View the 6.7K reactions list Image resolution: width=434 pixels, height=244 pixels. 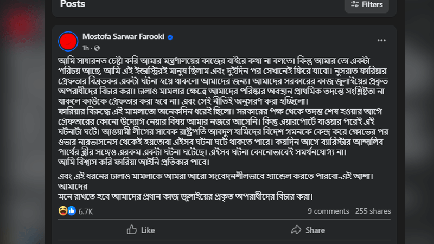tap(86, 211)
